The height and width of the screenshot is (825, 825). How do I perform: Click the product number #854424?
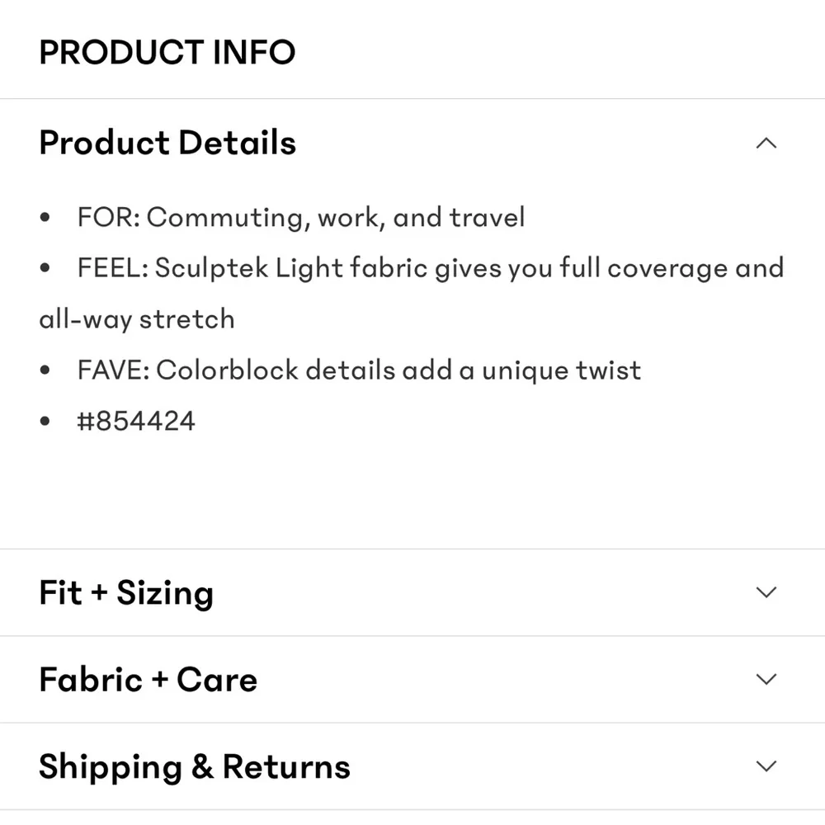click(136, 421)
